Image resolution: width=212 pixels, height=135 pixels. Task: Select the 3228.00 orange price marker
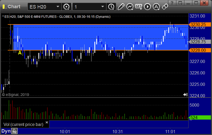pyautogui.click(x=200, y=50)
